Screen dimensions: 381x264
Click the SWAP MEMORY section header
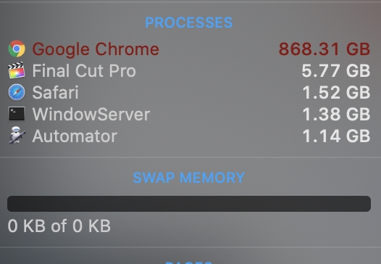189,178
